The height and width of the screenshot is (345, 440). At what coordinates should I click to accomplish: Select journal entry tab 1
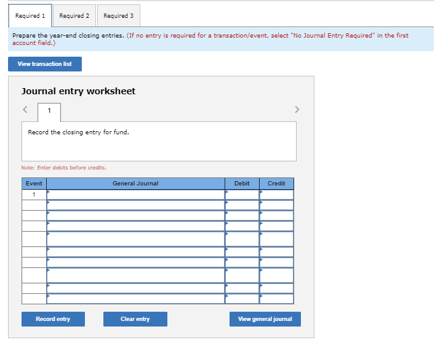point(49,112)
